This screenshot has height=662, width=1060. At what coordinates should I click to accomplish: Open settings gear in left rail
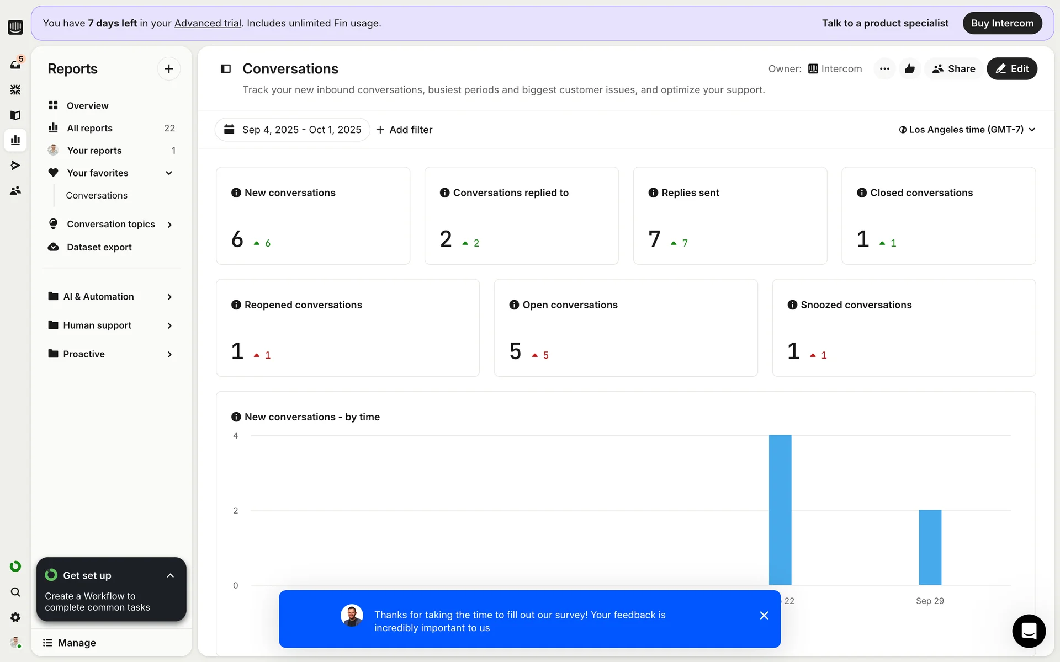[x=15, y=617]
